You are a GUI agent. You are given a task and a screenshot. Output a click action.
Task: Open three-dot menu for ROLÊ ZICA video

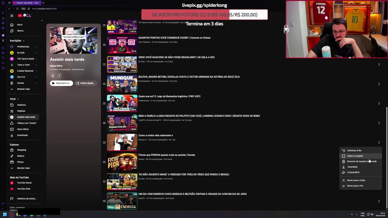379,84
